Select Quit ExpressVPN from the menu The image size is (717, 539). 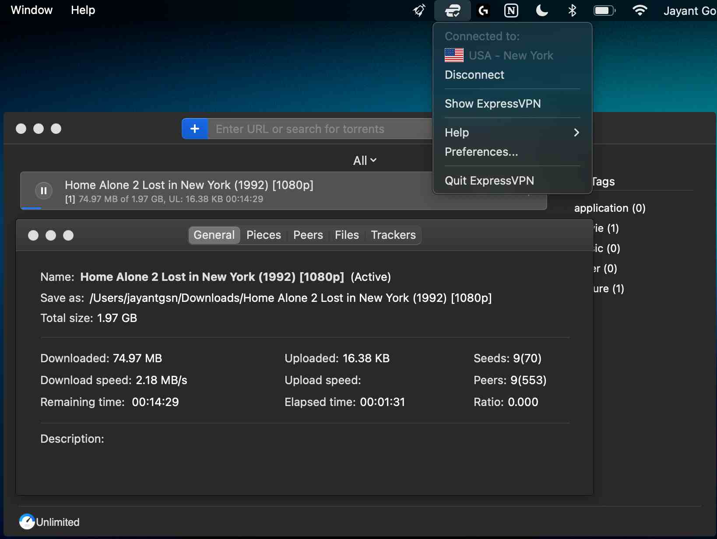[x=489, y=181]
